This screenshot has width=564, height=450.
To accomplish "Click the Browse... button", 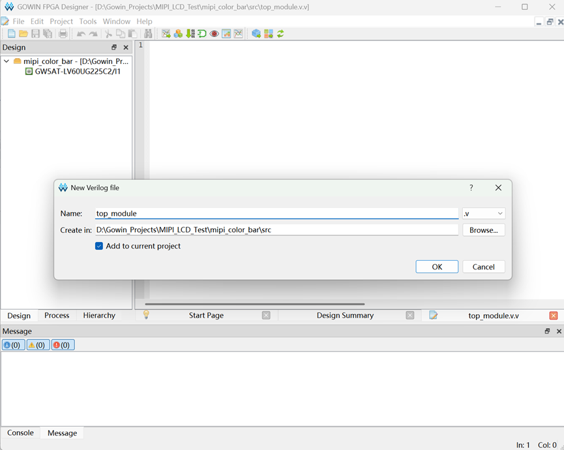I will click(x=484, y=230).
